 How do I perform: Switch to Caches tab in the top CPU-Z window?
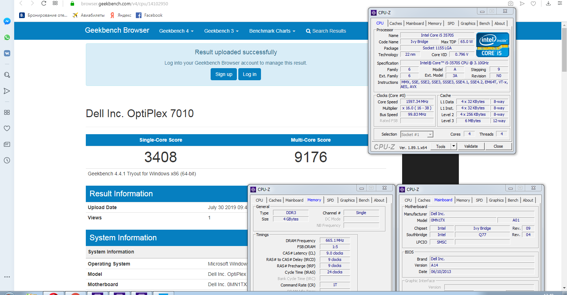coord(396,23)
